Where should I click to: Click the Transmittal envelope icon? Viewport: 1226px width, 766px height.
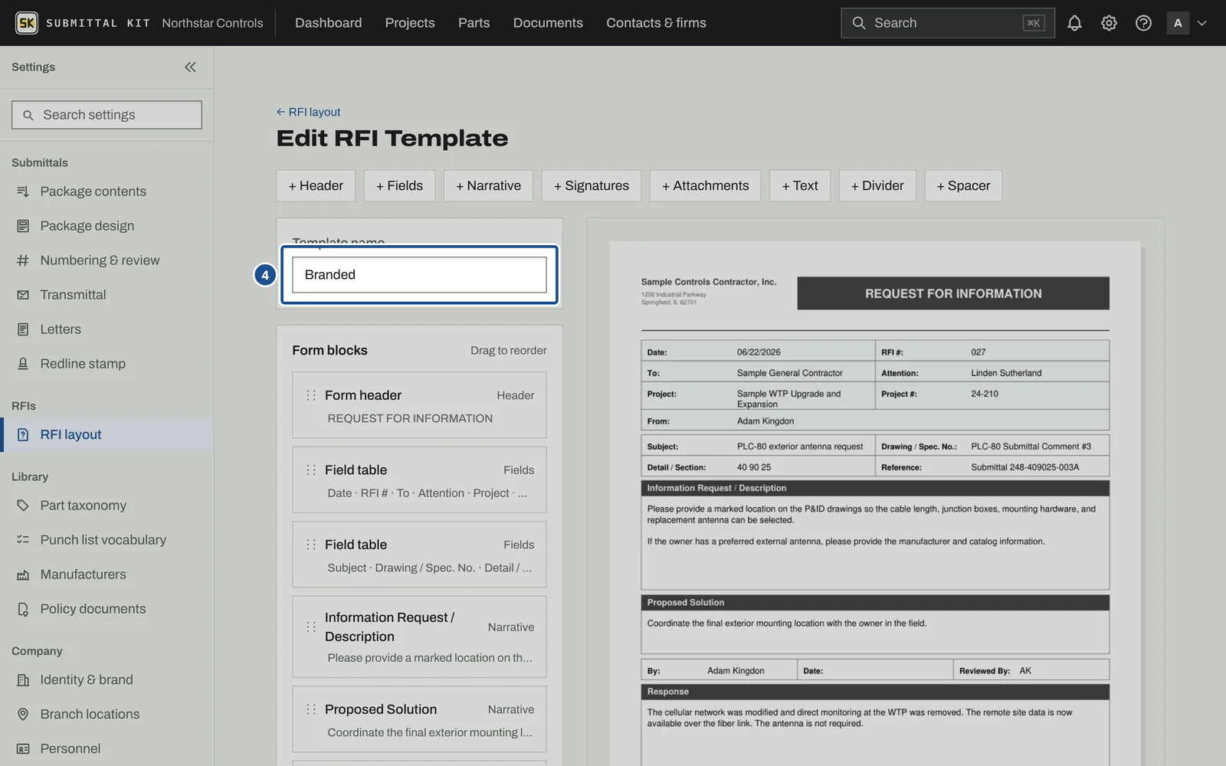(x=23, y=295)
